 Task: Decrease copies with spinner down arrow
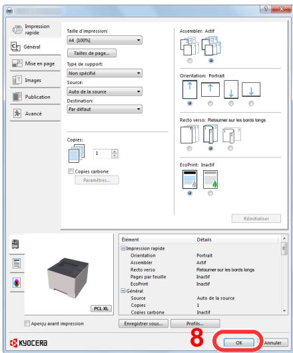tap(115, 155)
